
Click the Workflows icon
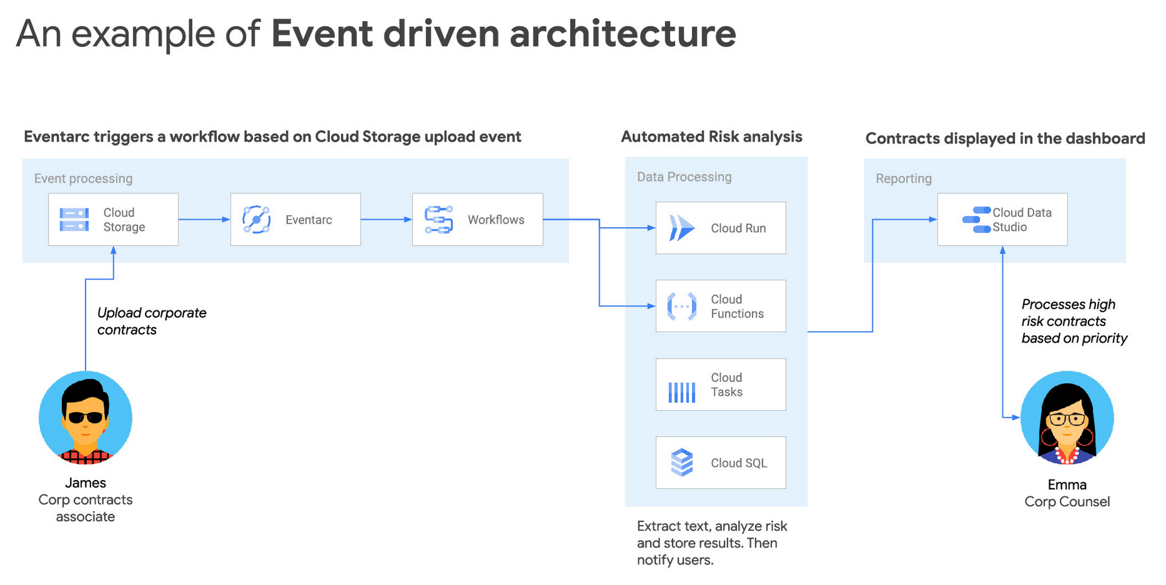coord(438,220)
